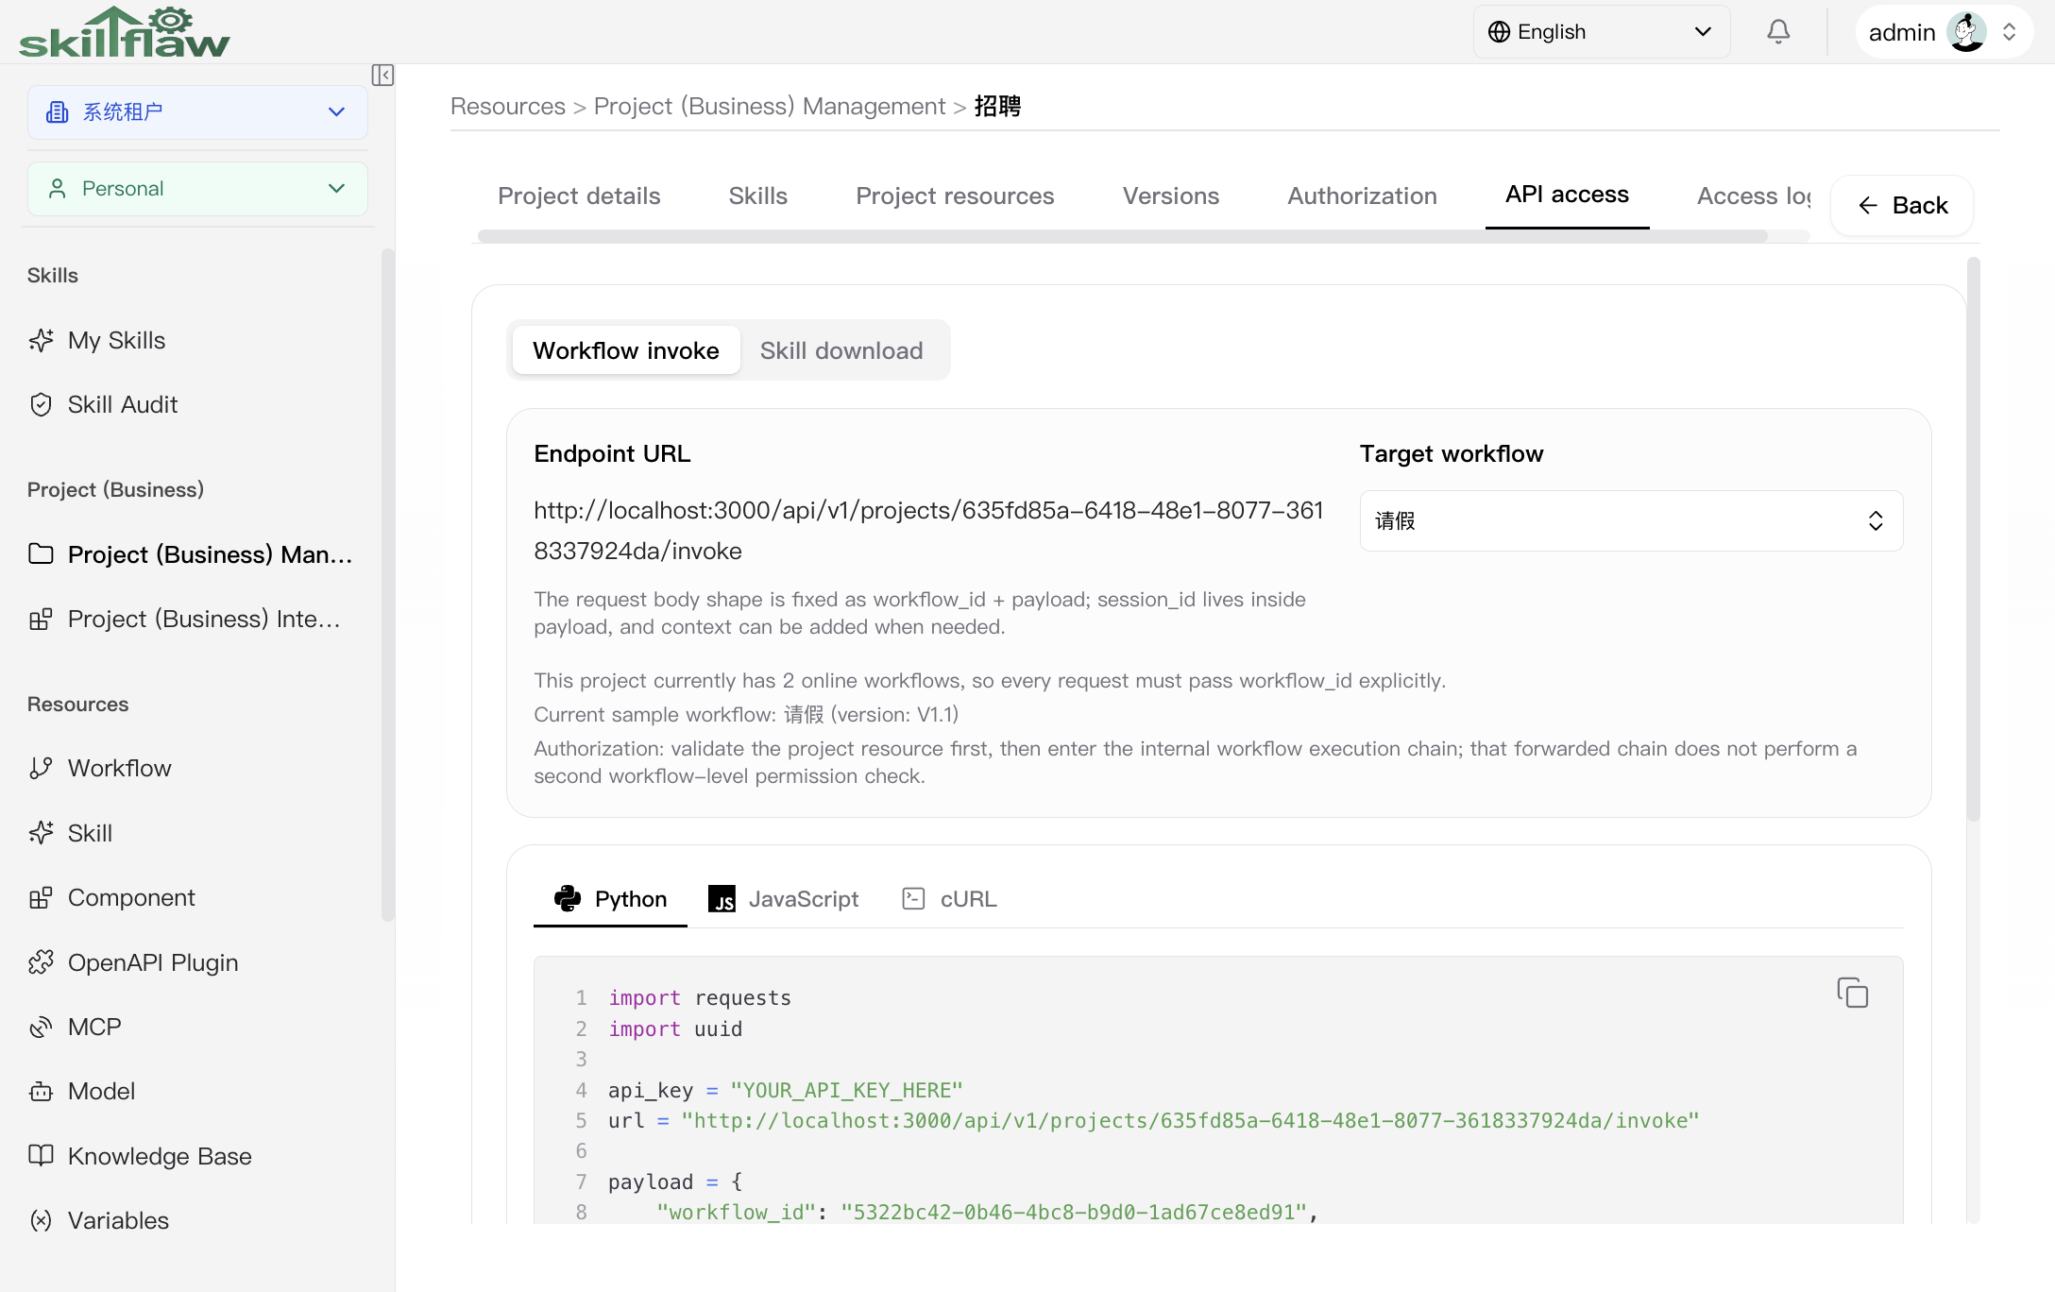This screenshot has height=1292, width=2055.
Task: Go back with the Back button
Action: pos(1902,205)
